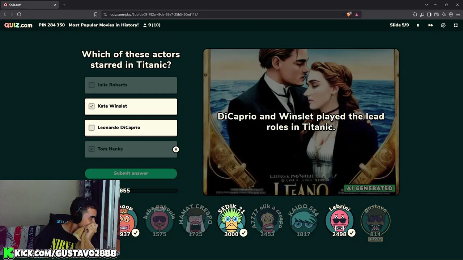Restore down the browser window

click(x=446, y=5)
